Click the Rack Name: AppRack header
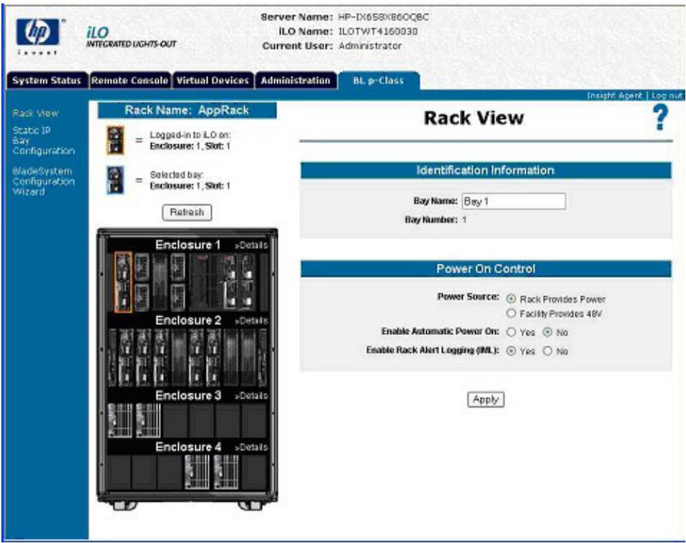The width and height of the screenshot is (686, 543). [x=187, y=110]
